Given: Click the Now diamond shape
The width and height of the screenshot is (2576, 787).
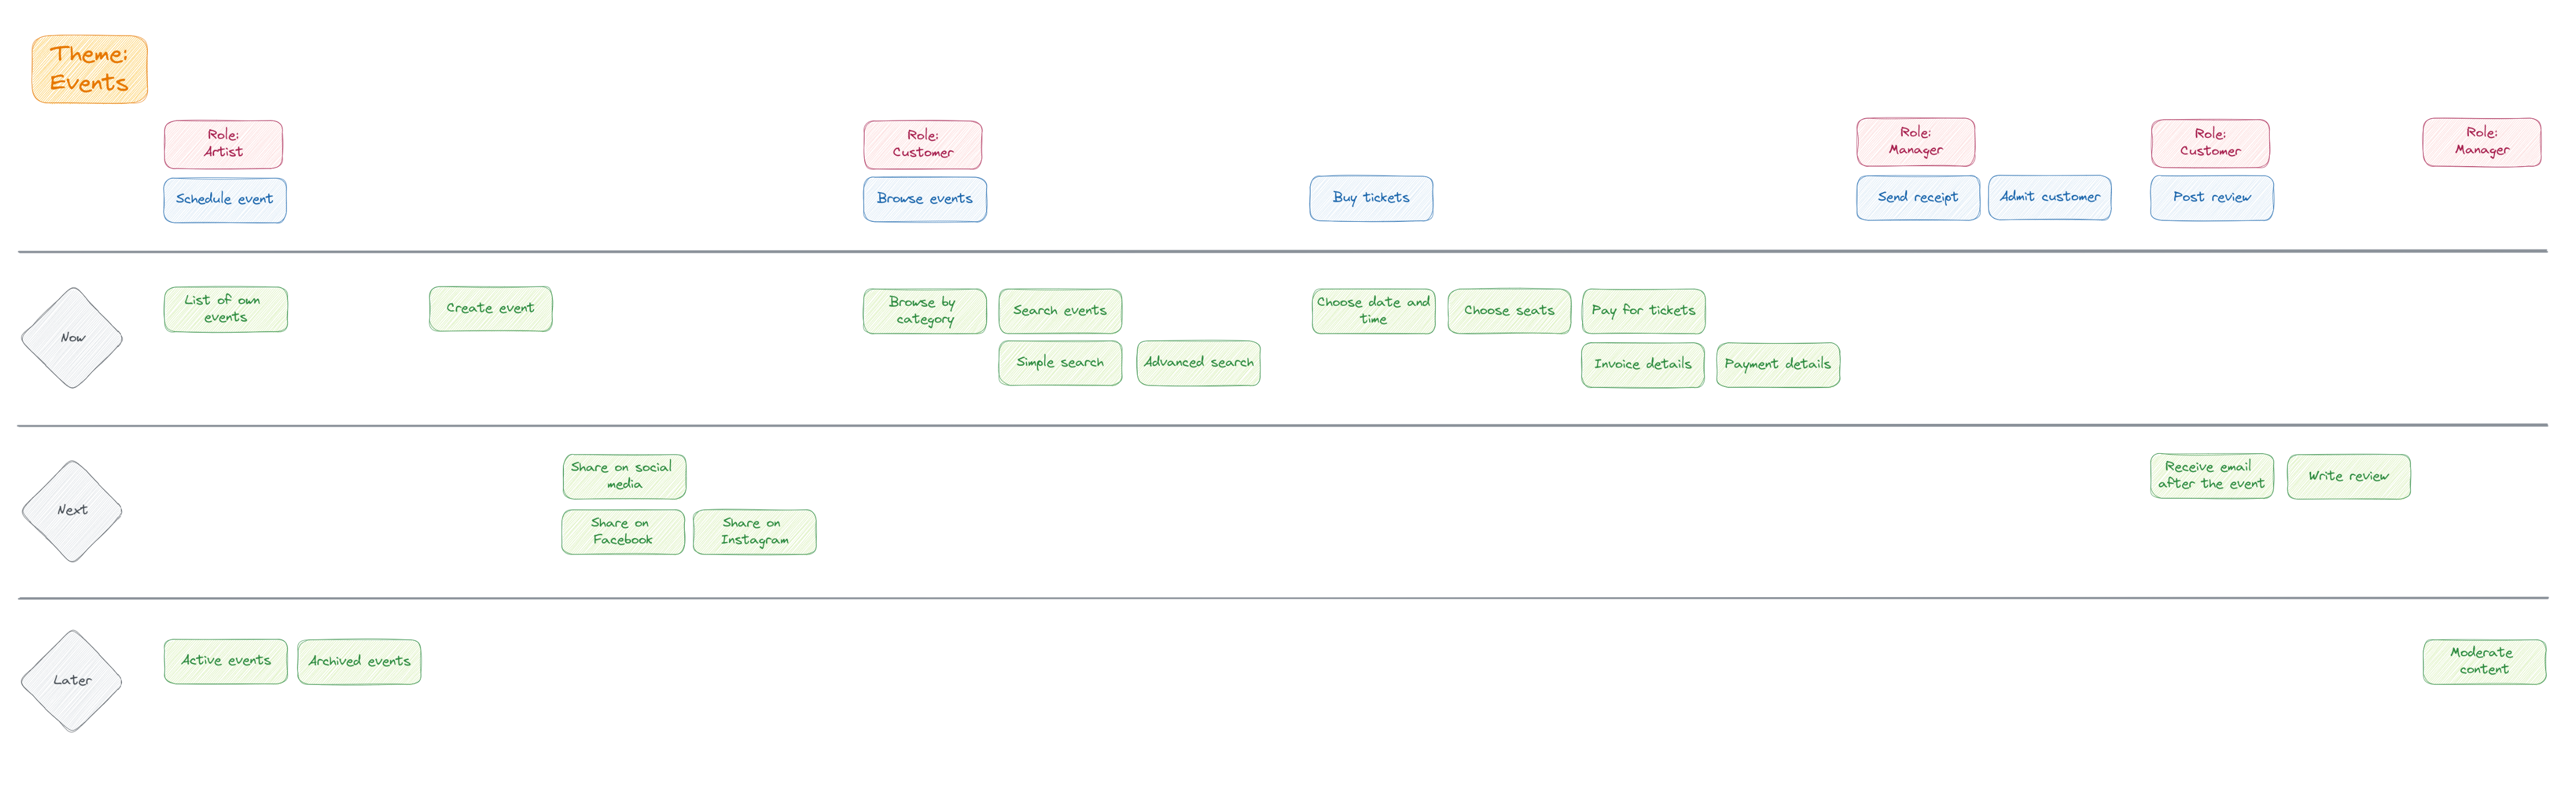Looking at the screenshot, I should tap(72, 338).
